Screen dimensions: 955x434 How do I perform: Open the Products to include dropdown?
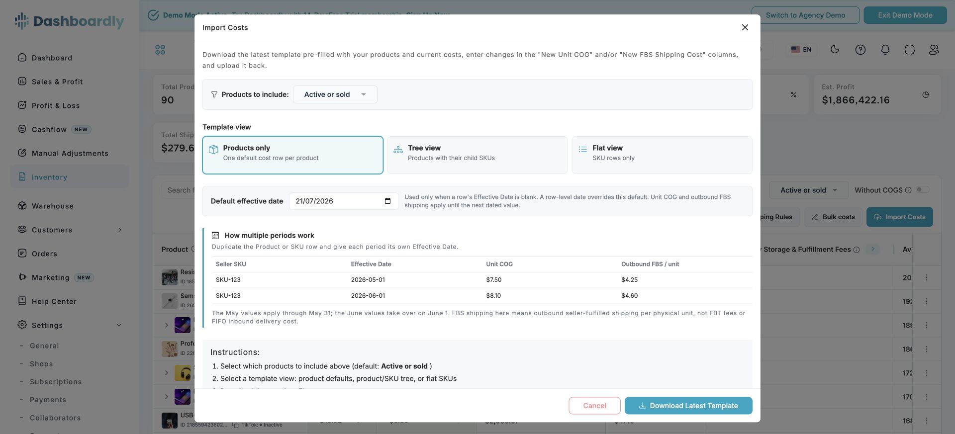335,94
